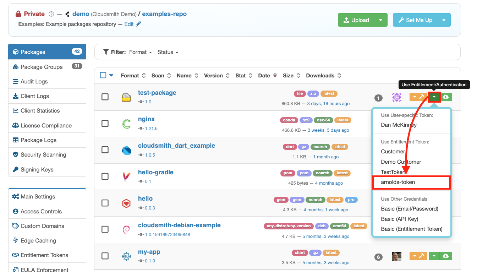
Task: Open test-package orange tools dropdown arrow
Action: 414,97
